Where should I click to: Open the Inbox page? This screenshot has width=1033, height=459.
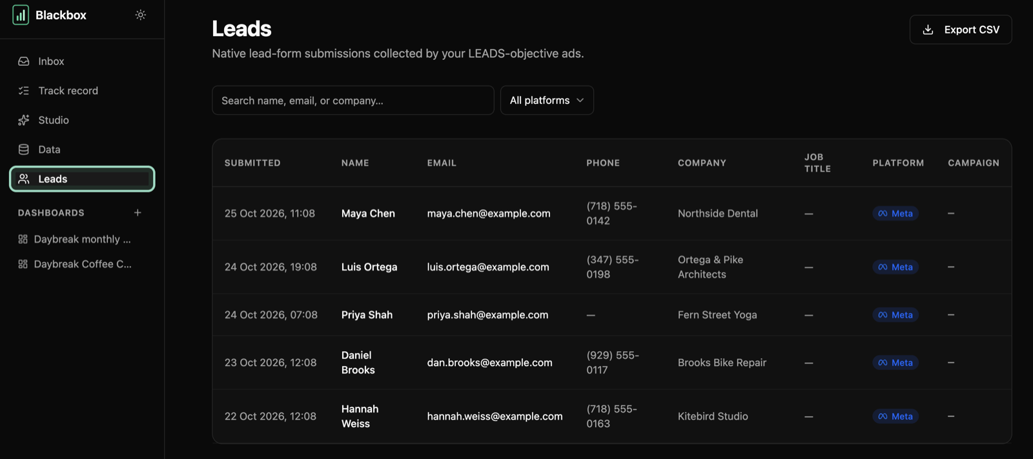82,61
